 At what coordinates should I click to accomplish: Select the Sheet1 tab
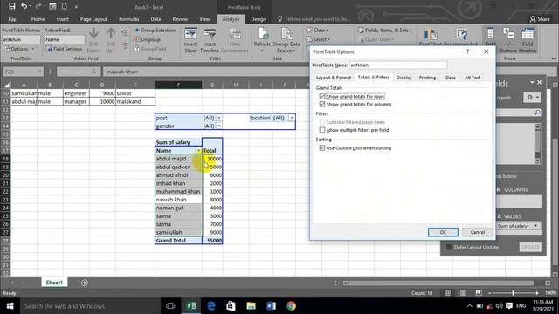click(54, 283)
